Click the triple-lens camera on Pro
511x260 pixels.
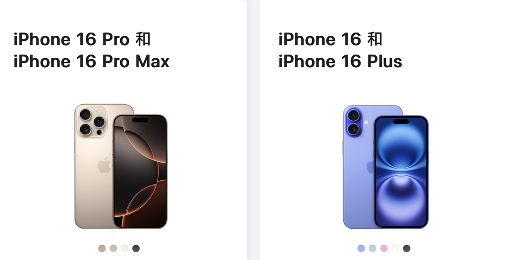[x=92, y=122]
